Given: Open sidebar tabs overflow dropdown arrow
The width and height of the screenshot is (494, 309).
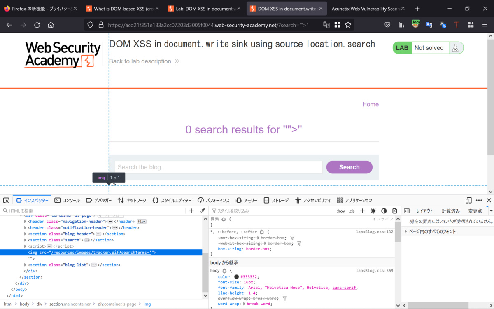Looking at the screenshot, I should pos(491,211).
